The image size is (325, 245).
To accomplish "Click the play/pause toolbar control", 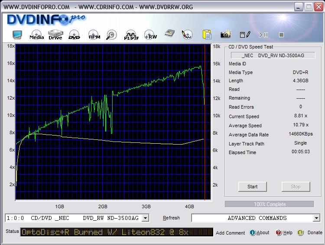I will (x=263, y=35).
